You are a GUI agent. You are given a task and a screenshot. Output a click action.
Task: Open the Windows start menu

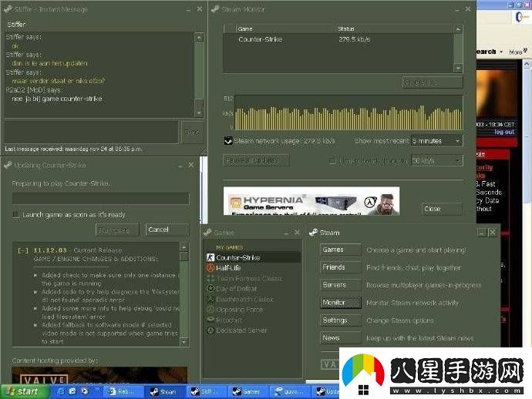[x=25, y=391]
